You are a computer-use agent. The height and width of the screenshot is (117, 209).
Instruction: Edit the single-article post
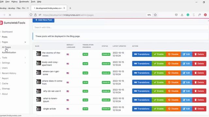tap(186, 109)
